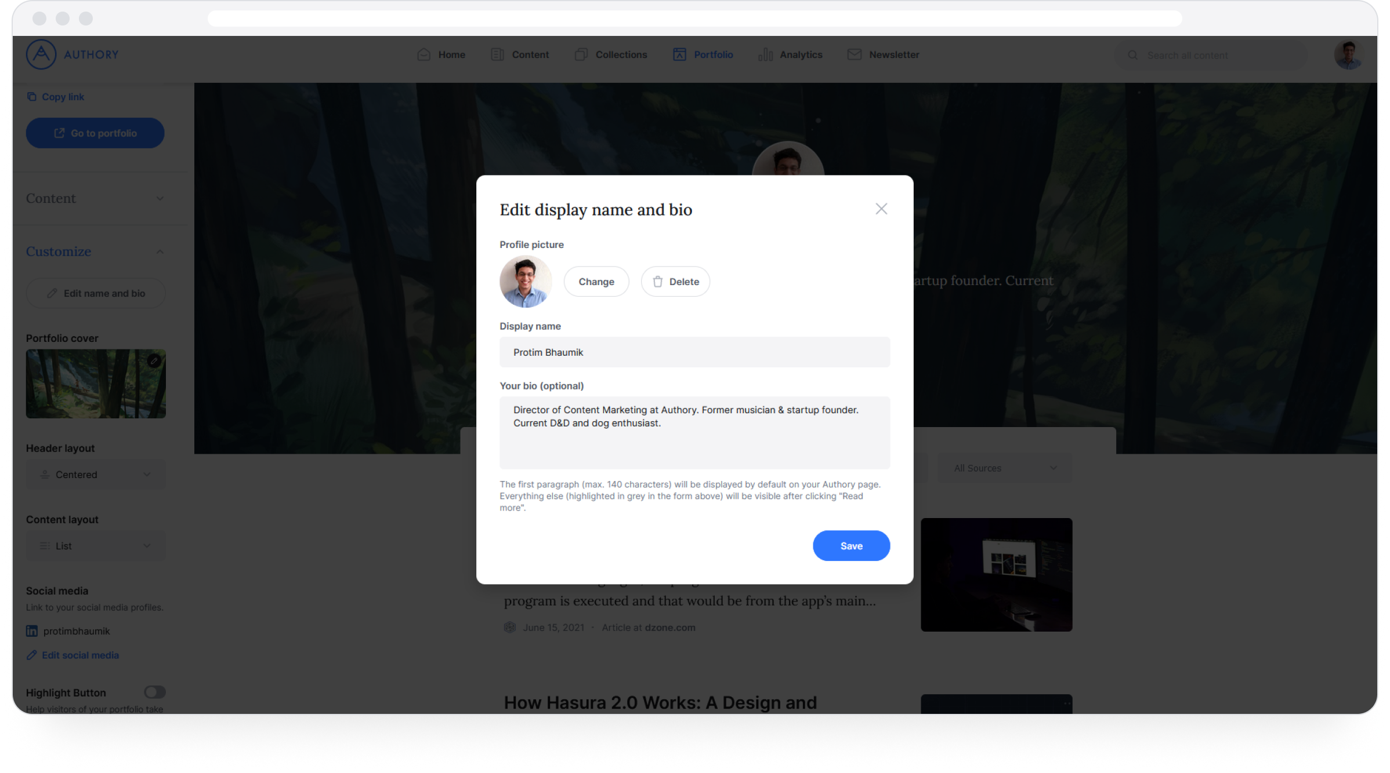Open the Newsletter tab

click(x=883, y=54)
